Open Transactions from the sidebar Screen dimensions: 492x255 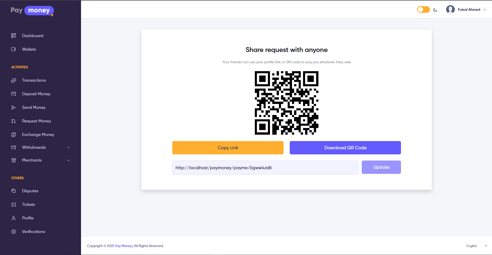pyautogui.click(x=34, y=80)
